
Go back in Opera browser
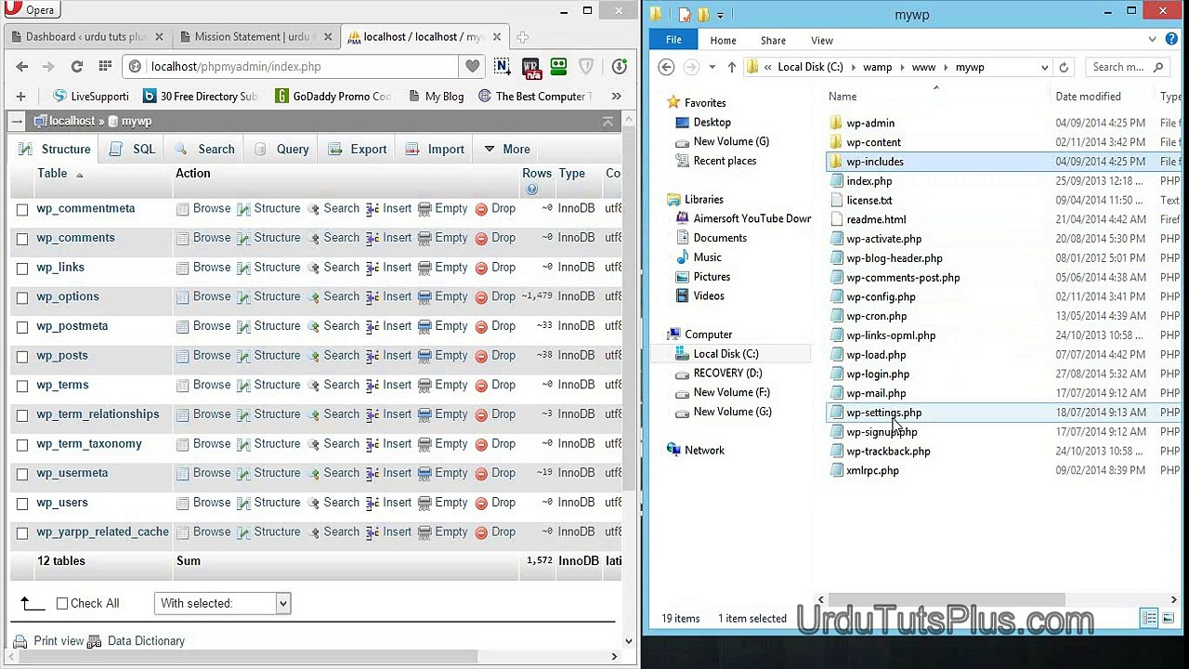click(x=22, y=67)
